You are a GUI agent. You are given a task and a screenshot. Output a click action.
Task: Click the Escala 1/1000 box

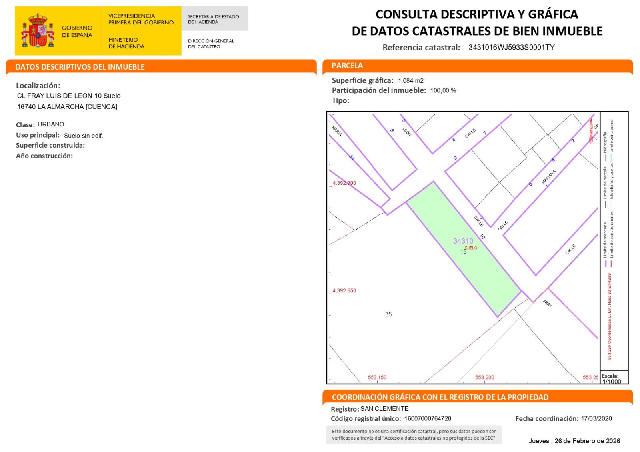[614, 378]
